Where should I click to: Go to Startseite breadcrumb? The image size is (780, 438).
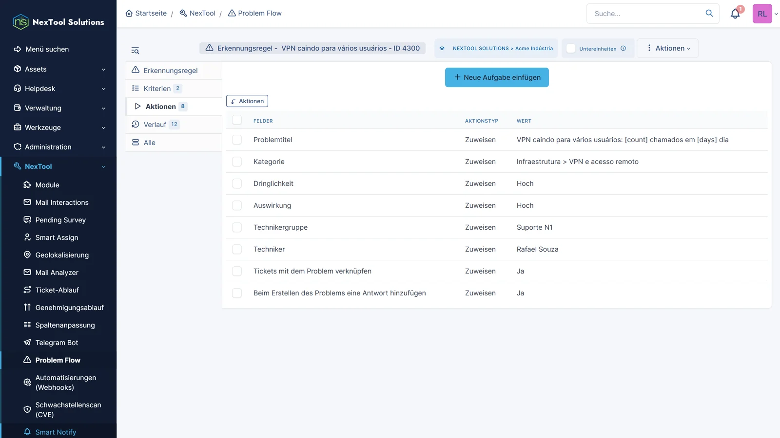pyautogui.click(x=146, y=13)
